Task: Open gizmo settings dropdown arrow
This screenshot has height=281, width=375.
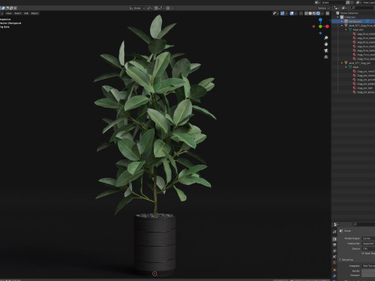Action: click(x=287, y=13)
